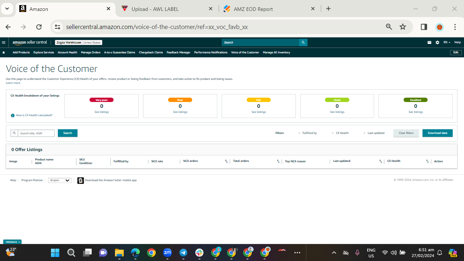Expand the Last updated filter dropdown
The image size is (464, 261).
[374, 133]
